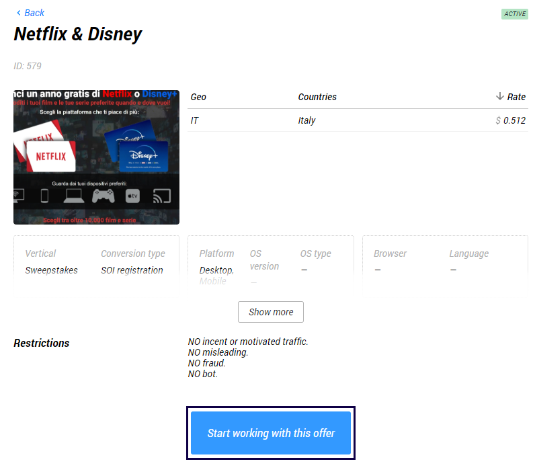533x476 pixels.
Task: Click the ACTIVE status badge
Action: tap(514, 13)
